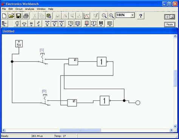Print the circuit with the printer icon
Screen dimensions: 179x139
26,16
